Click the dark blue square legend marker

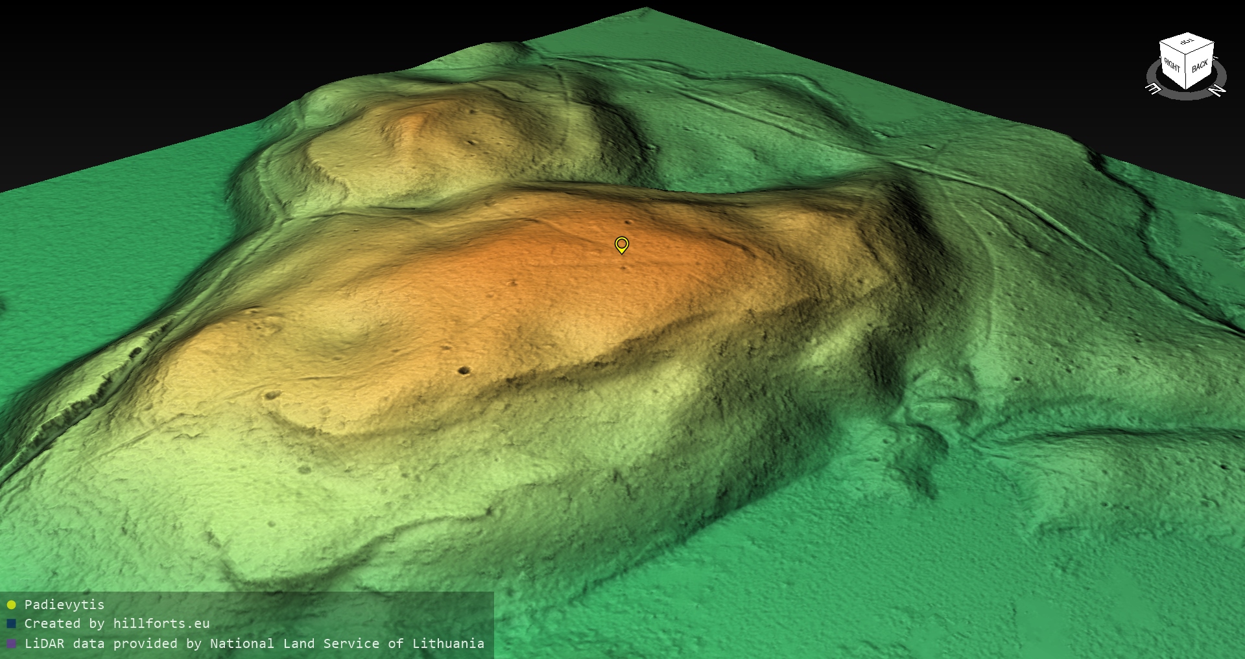[11, 624]
